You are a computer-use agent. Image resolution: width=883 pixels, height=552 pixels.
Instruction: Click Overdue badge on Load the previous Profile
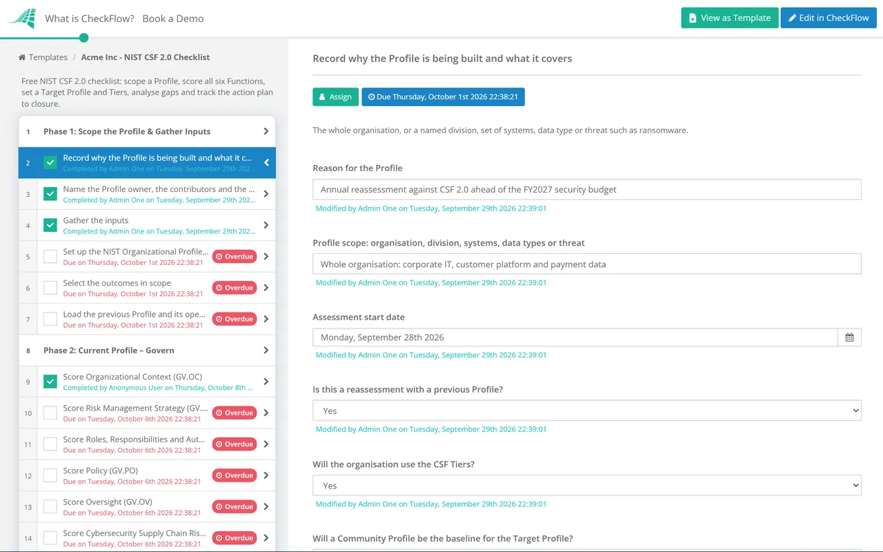click(x=235, y=319)
